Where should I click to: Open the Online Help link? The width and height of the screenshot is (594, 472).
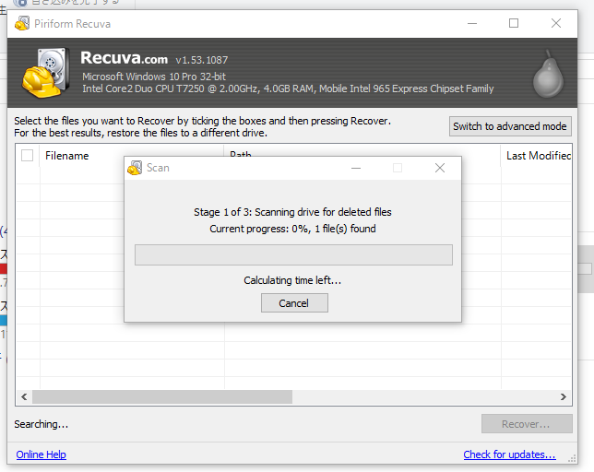click(41, 454)
